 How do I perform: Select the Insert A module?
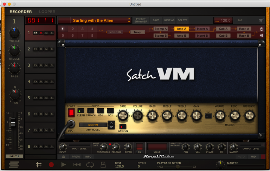[x=202, y=29]
